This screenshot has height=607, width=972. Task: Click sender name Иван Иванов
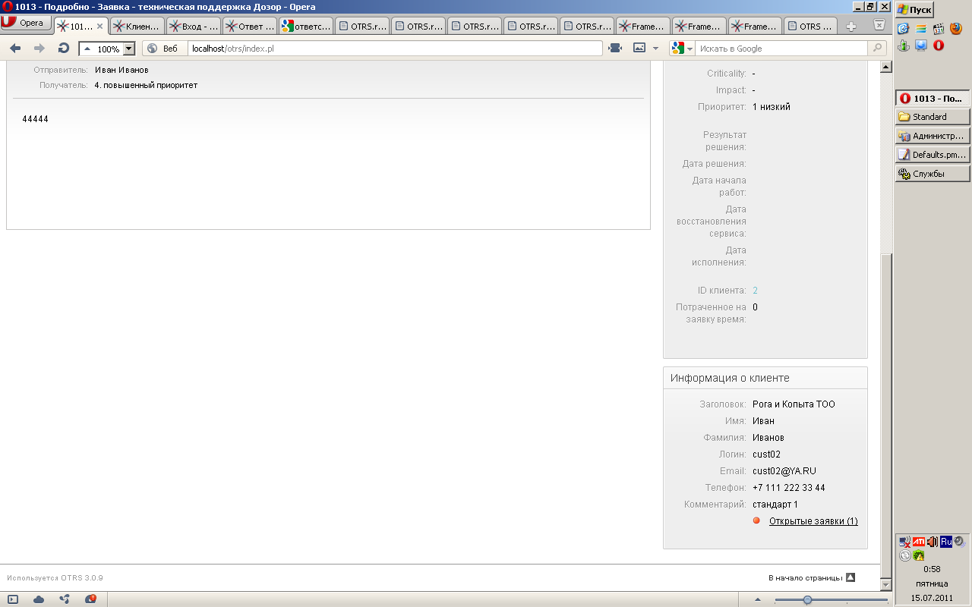(121, 70)
